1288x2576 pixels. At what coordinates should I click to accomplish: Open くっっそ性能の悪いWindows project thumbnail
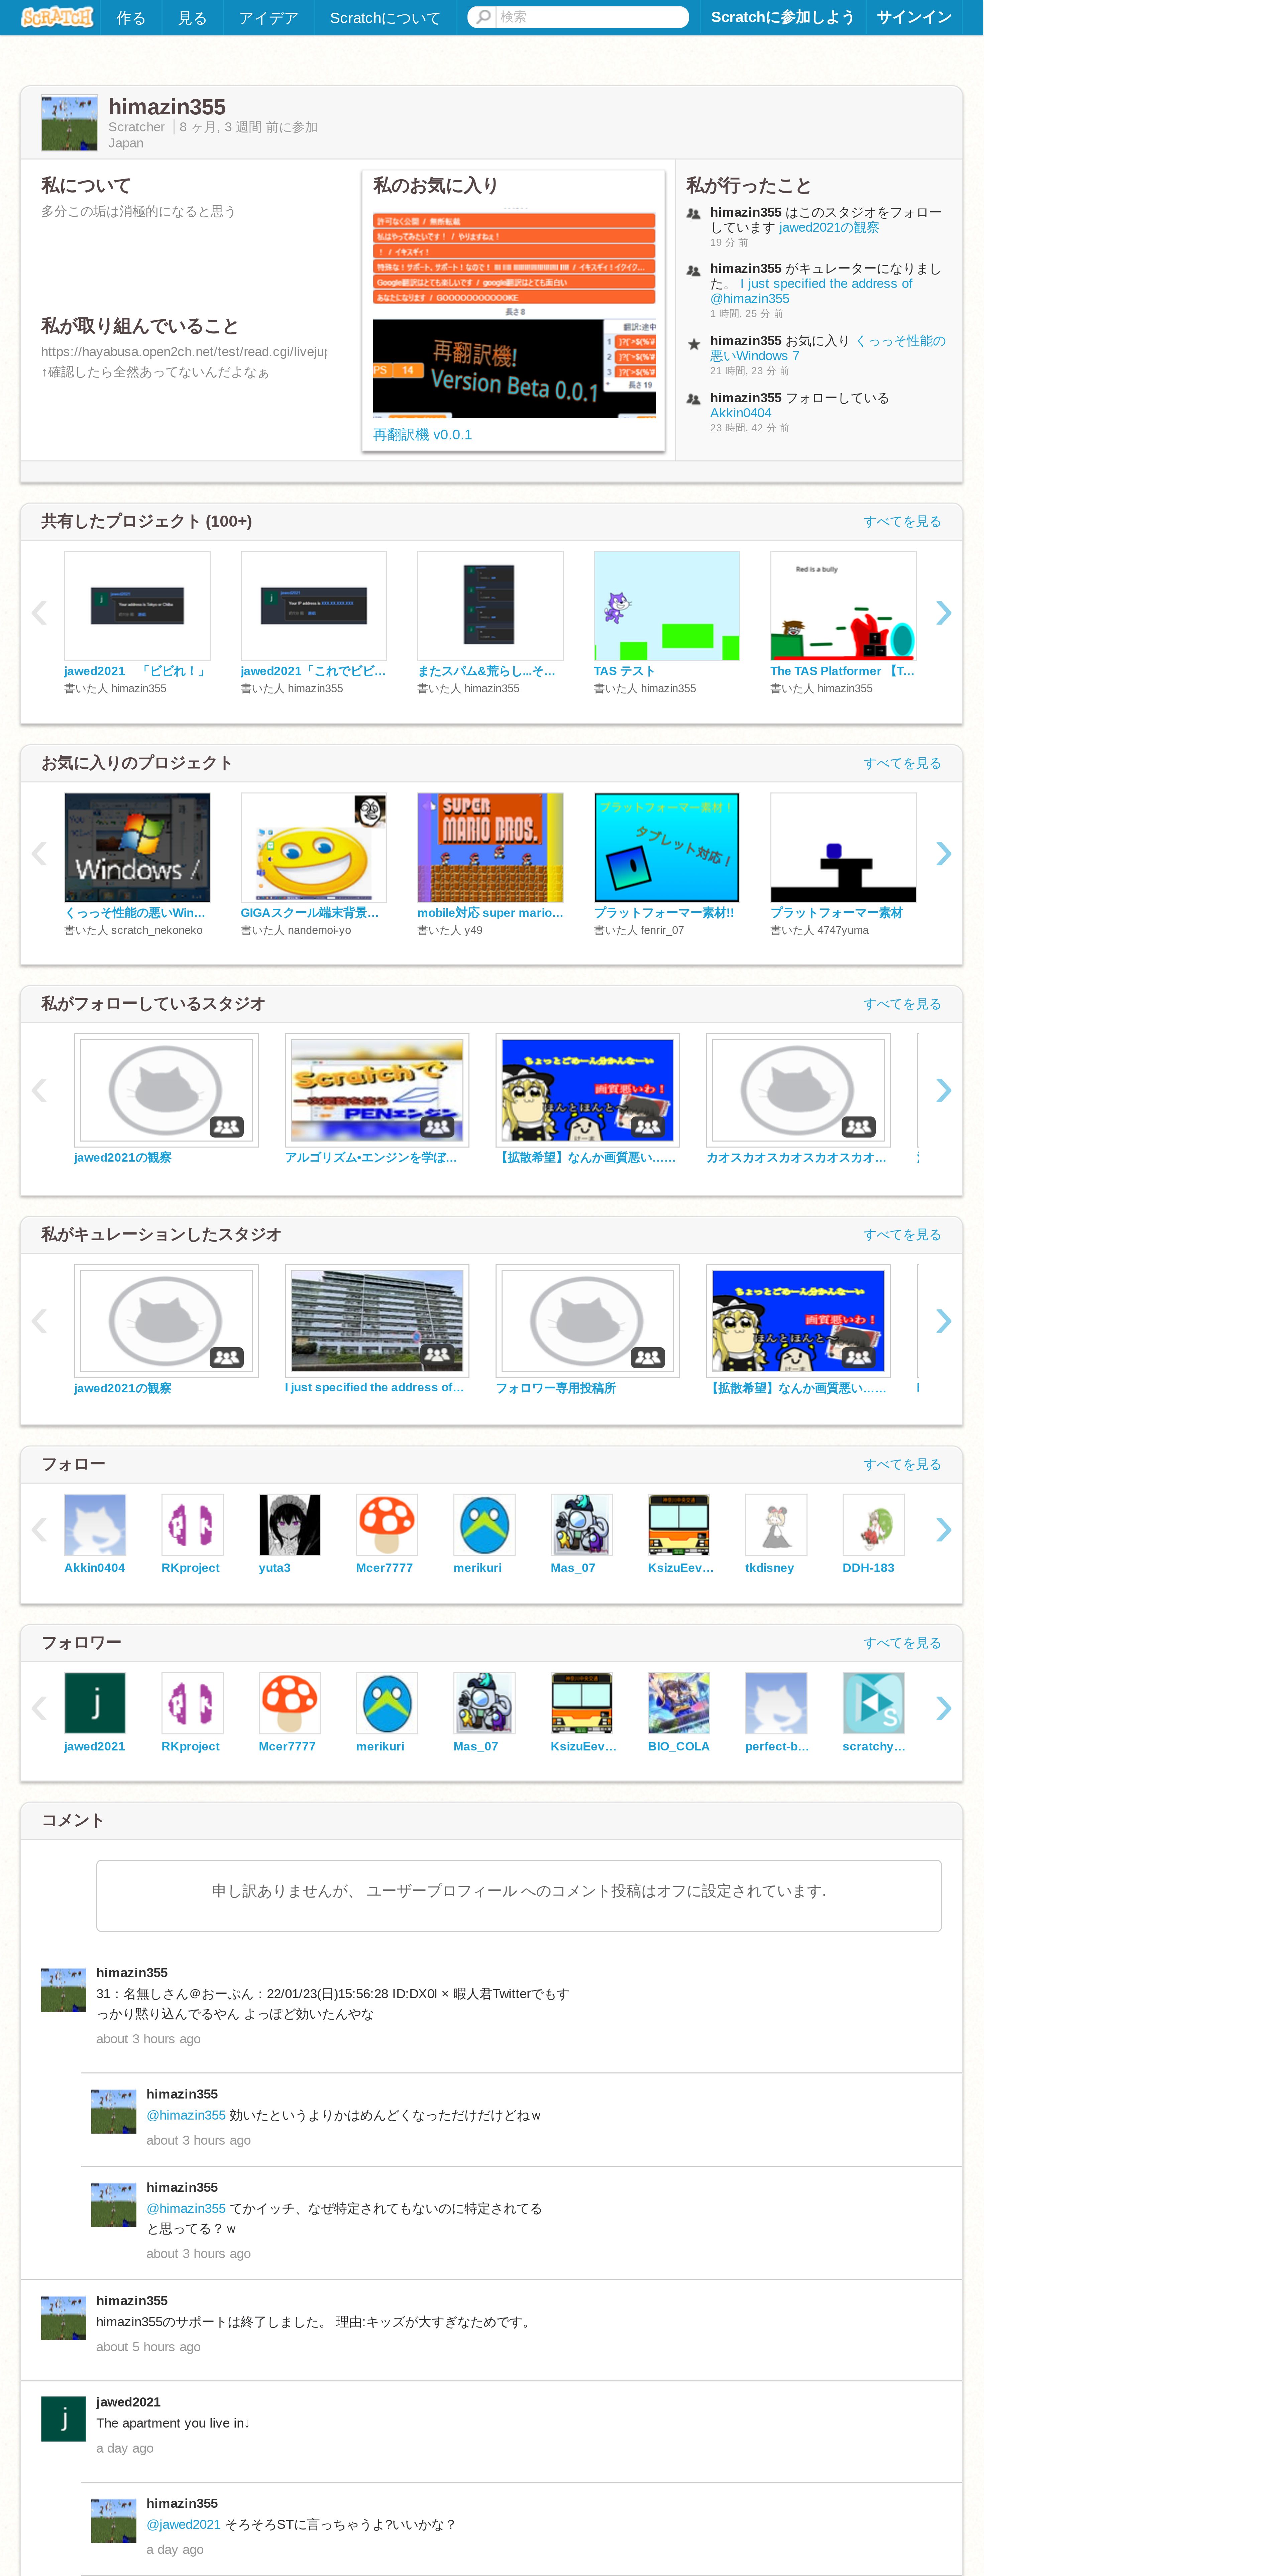[137, 848]
